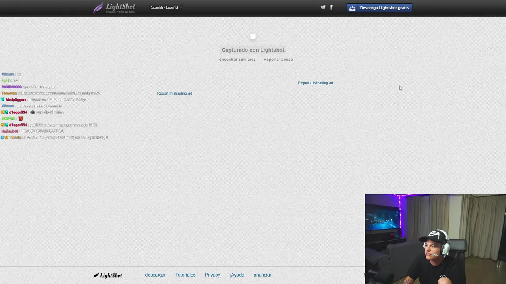Open the anunciar footer link

(x=262, y=275)
